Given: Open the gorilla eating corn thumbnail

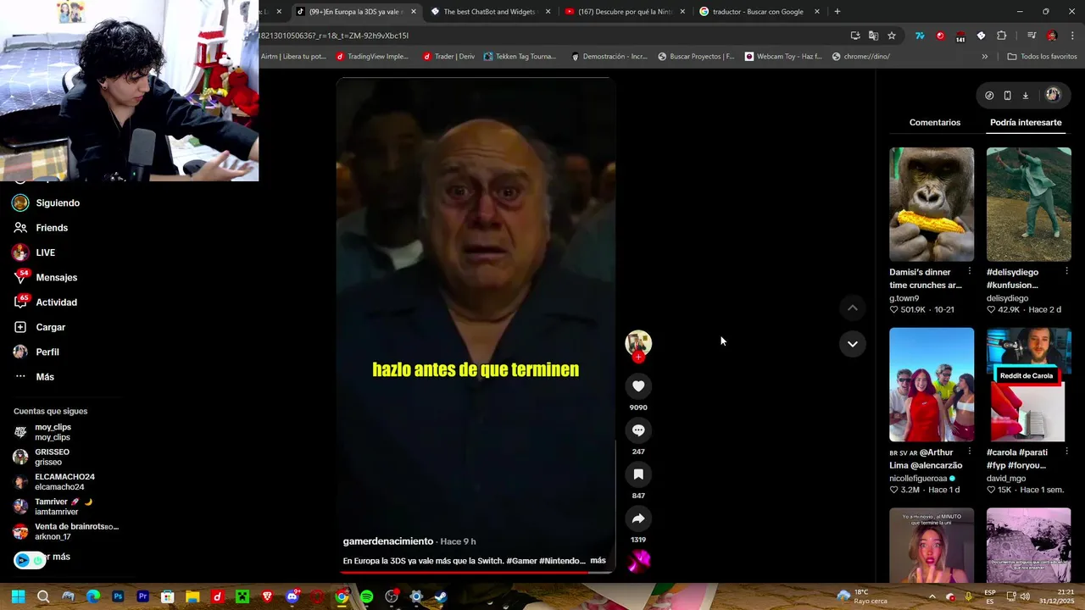Looking at the screenshot, I should (932, 204).
